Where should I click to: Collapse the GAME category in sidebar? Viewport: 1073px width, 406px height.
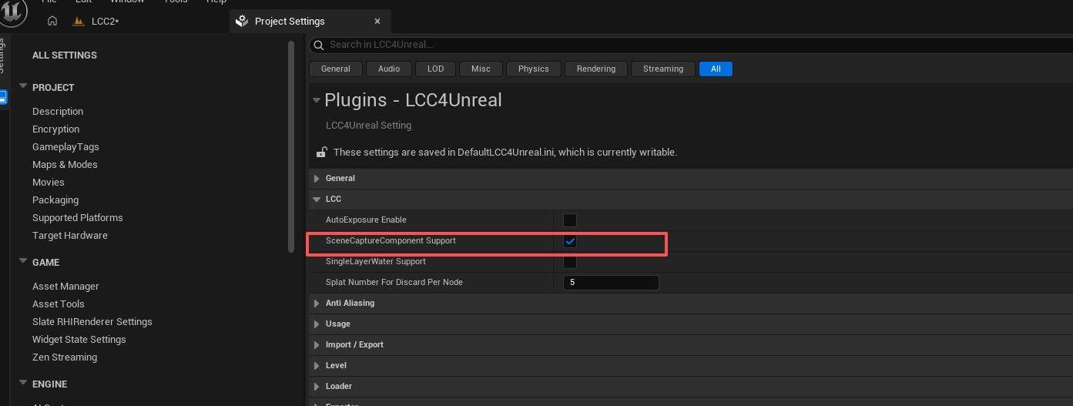coord(23,262)
